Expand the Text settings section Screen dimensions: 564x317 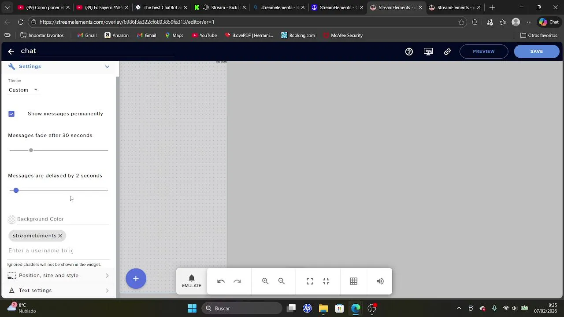click(x=59, y=291)
